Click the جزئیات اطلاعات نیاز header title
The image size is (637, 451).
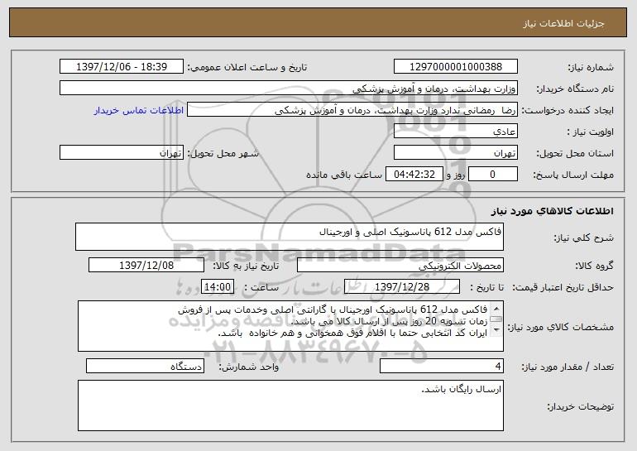[x=563, y=23]
